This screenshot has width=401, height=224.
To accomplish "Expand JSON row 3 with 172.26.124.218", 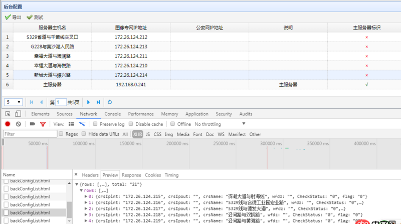I will 86,215.
